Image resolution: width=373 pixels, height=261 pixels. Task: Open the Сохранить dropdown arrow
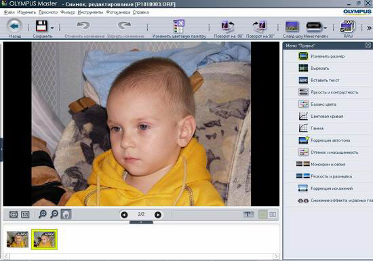pos(52,28)
